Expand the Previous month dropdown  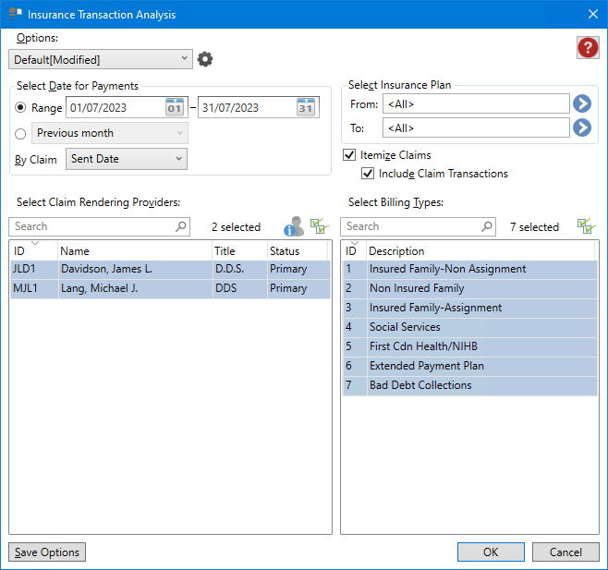[x=110, y=133]
